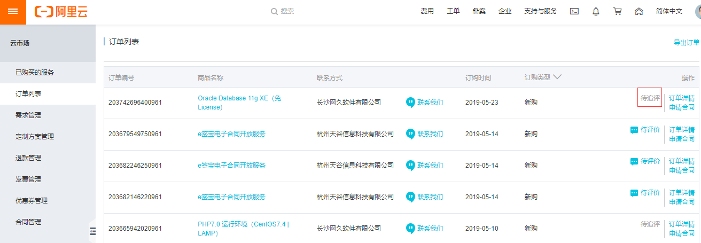The width and height of the screenshot is (701, 243).
Task: Open the 备案 menu
Action: [479, 11]
